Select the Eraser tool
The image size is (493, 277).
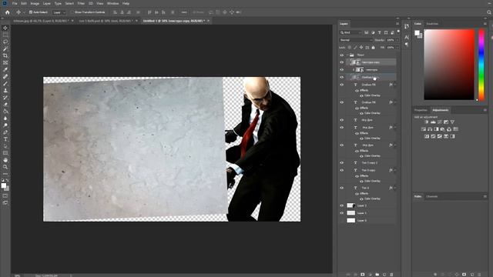5,105
